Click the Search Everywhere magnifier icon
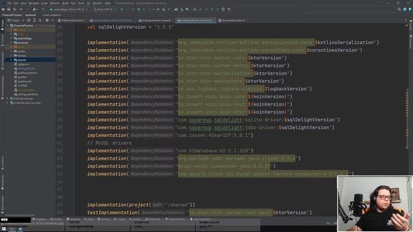 pyautogui.click(x=399, y=9)
